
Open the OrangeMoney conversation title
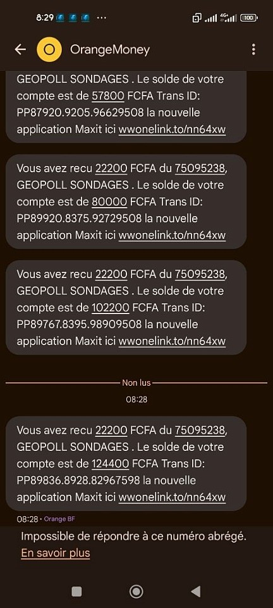[110, 49]
